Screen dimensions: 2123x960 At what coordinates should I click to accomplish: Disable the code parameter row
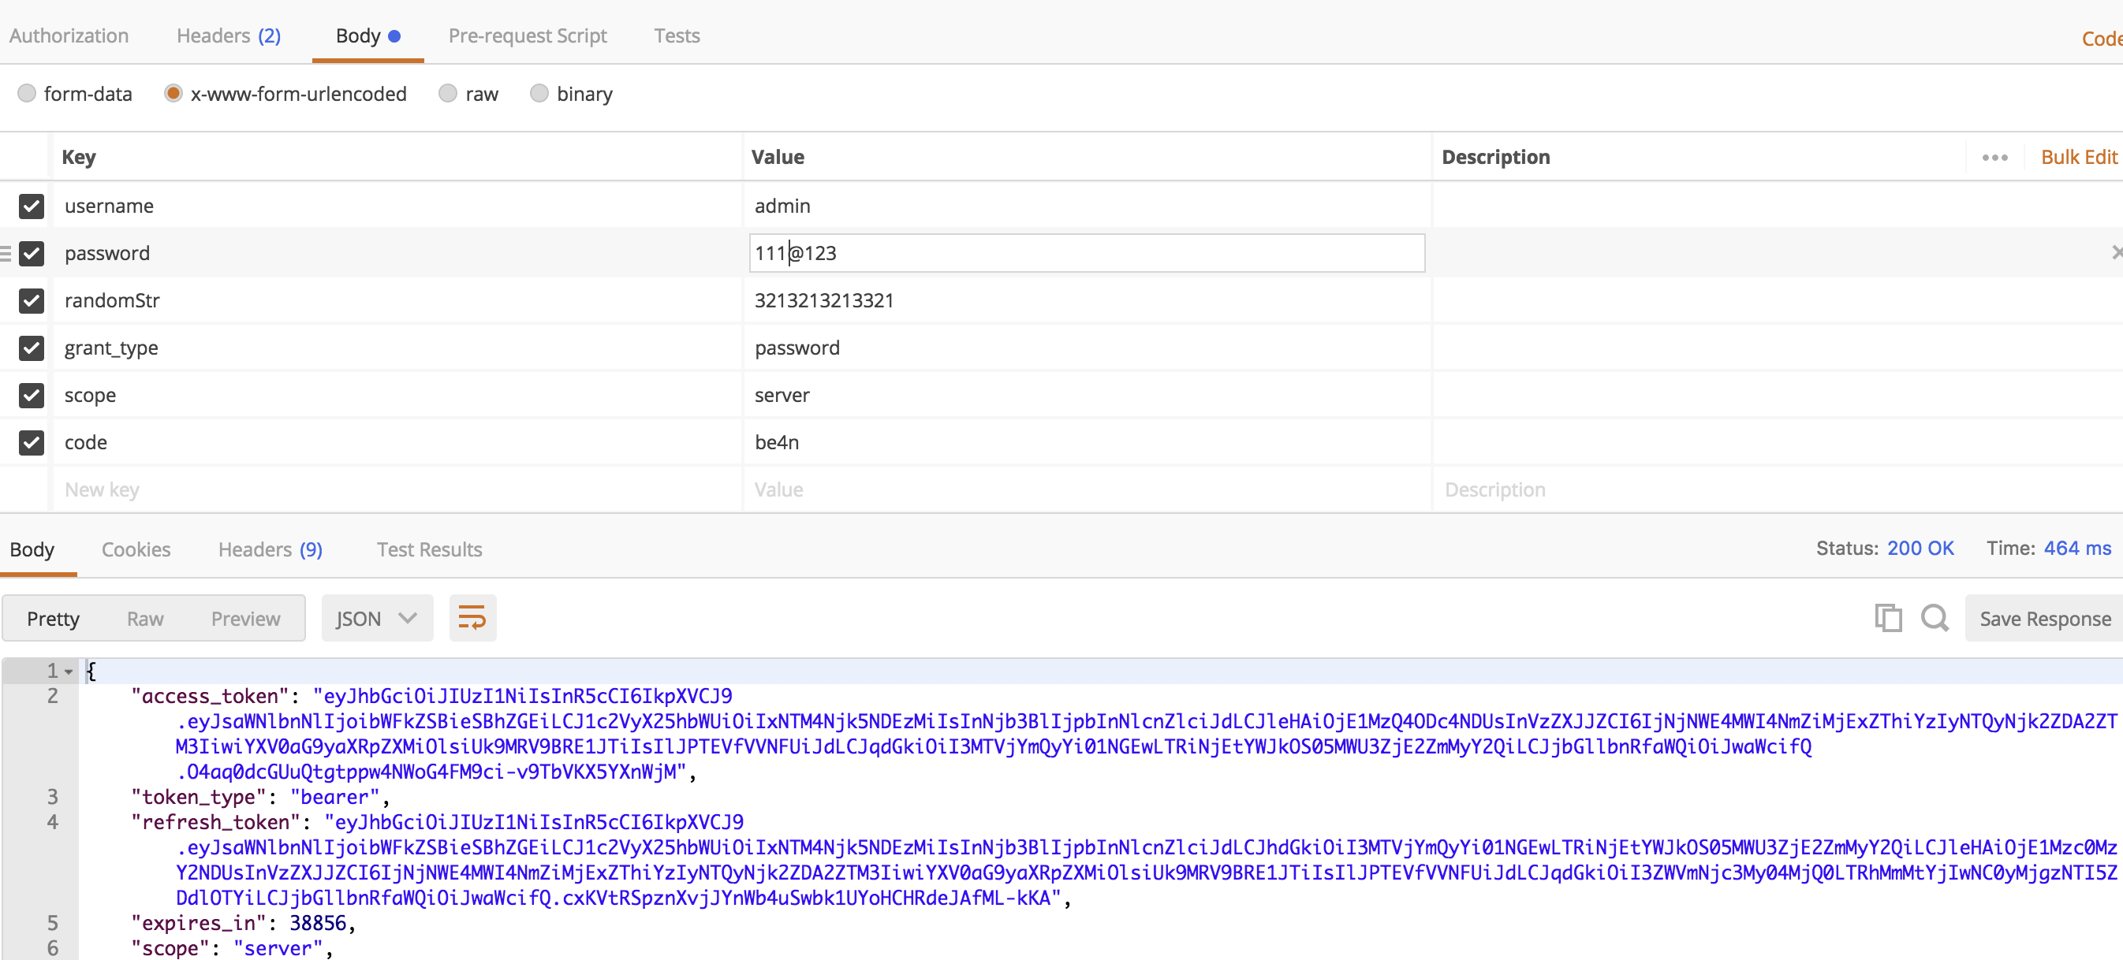[32, 442]
